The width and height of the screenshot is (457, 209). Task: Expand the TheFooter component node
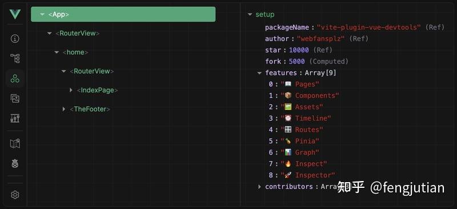(64, 109)
